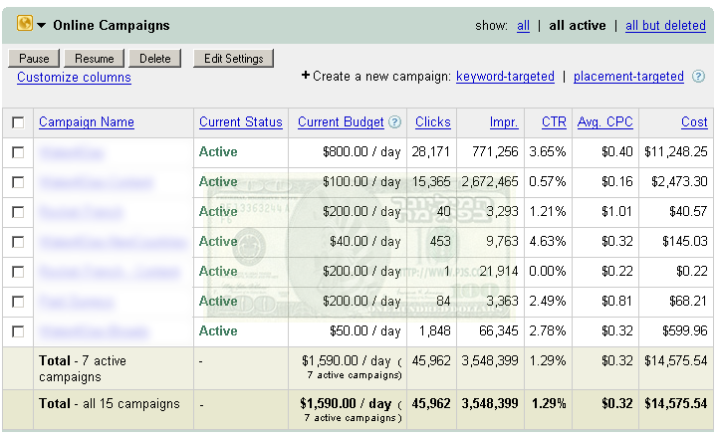Sort by the Avg. CPC column header

604,121
